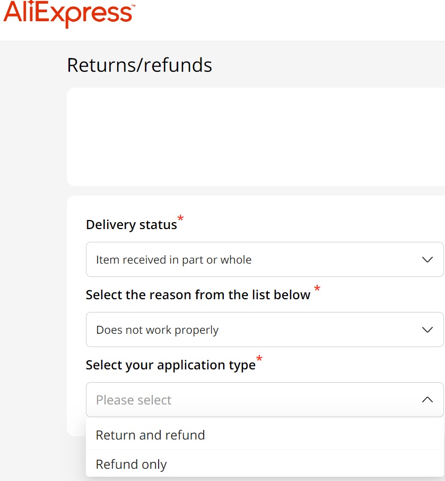Click the red asterisk after the reason label
Image resolution: width=445 pixels, height=481 pixels.
pos(317,289)
